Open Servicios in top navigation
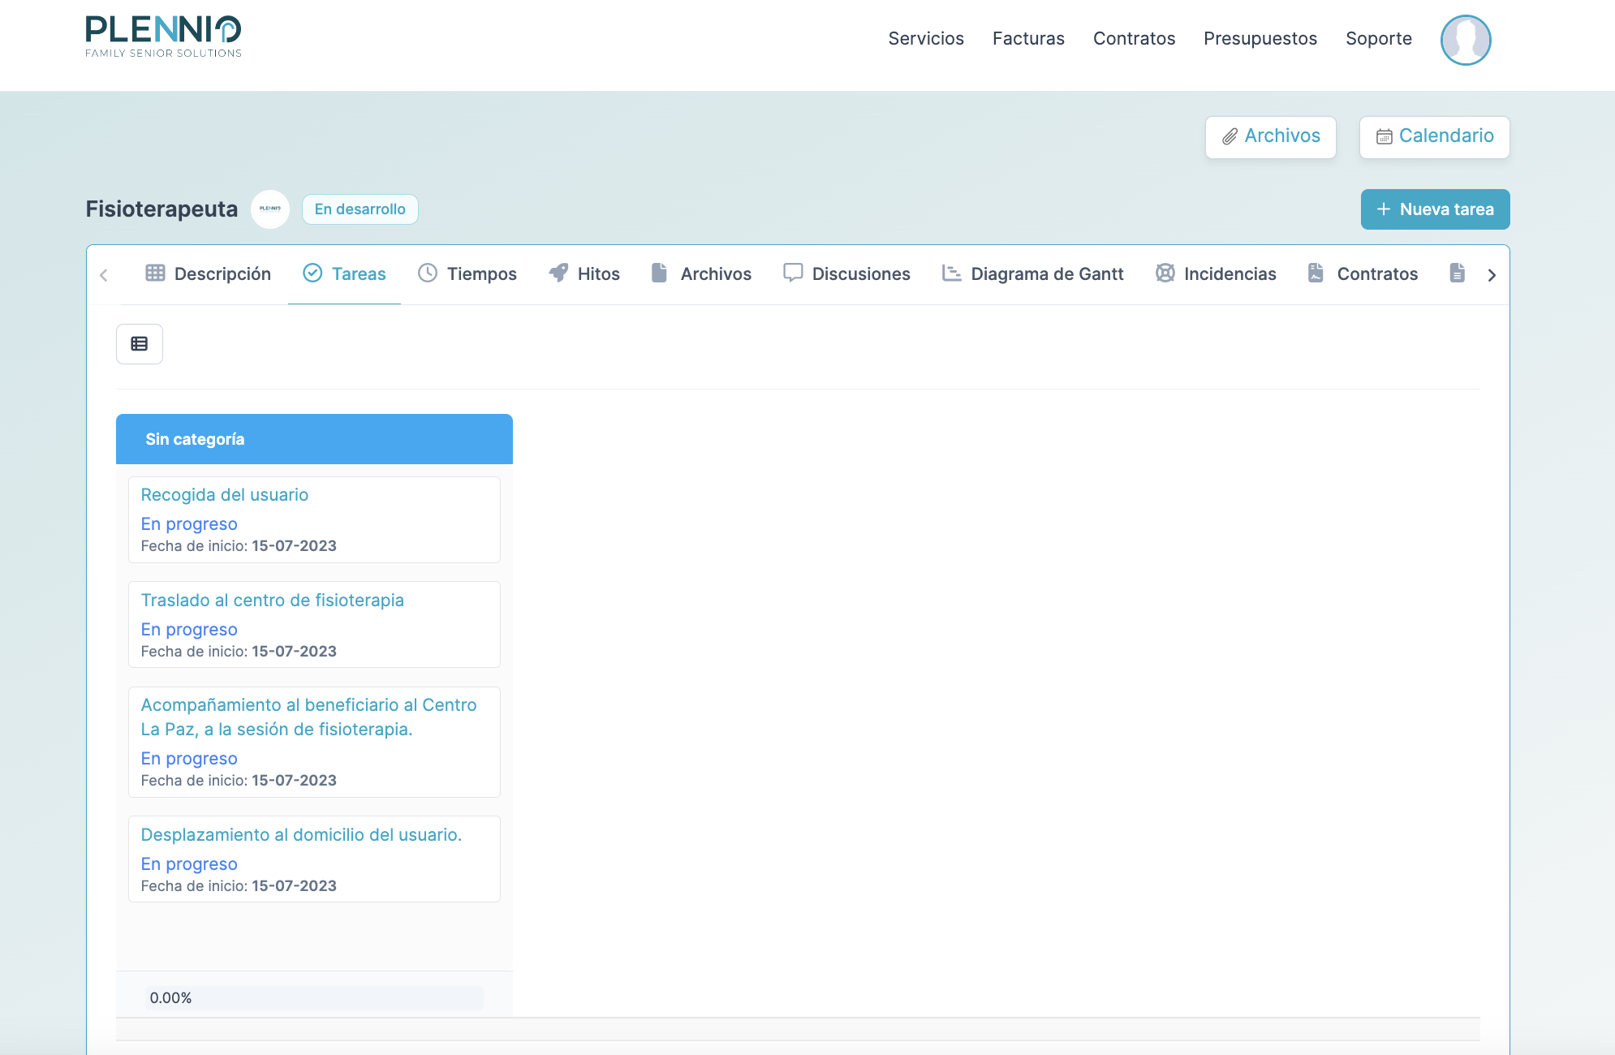 click(x=926, y=38)
